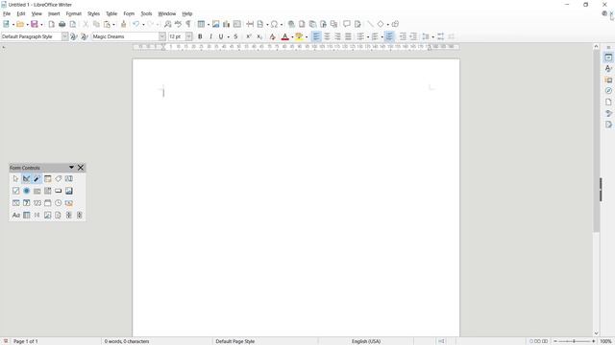The image size is (615, 345).
Task: Click the zoom slider in status bar
Action: pos(575,341)
